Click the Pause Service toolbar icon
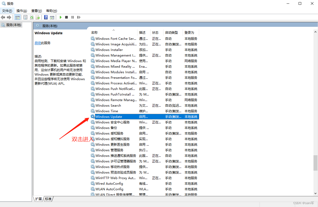 (x=72, y=18)
